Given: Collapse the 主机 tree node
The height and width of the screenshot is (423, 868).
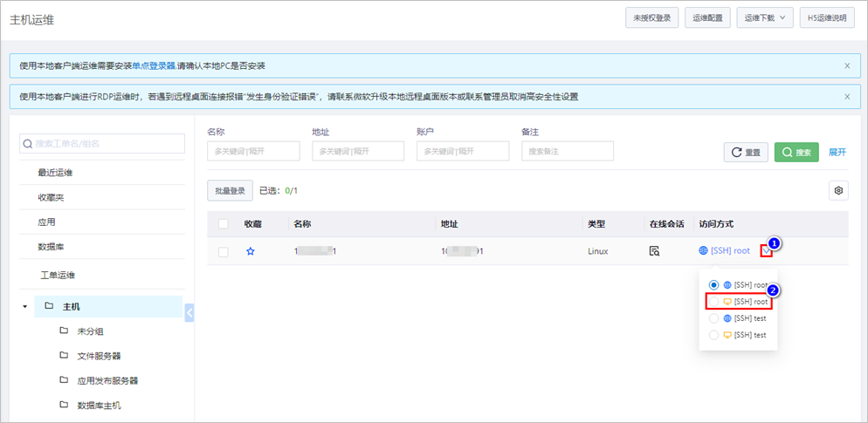Looking at the screenshot, I should click(x=24, y=307).
